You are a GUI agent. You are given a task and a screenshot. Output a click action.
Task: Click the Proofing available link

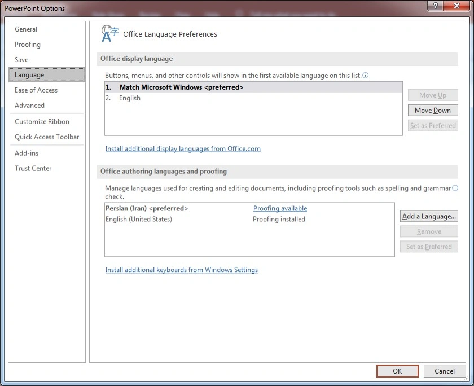pos(280,209)
